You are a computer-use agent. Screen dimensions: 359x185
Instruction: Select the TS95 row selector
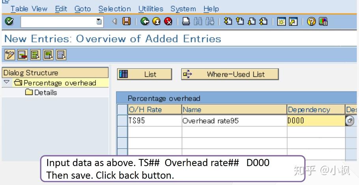pyautogui.click(x=122, y=121)
